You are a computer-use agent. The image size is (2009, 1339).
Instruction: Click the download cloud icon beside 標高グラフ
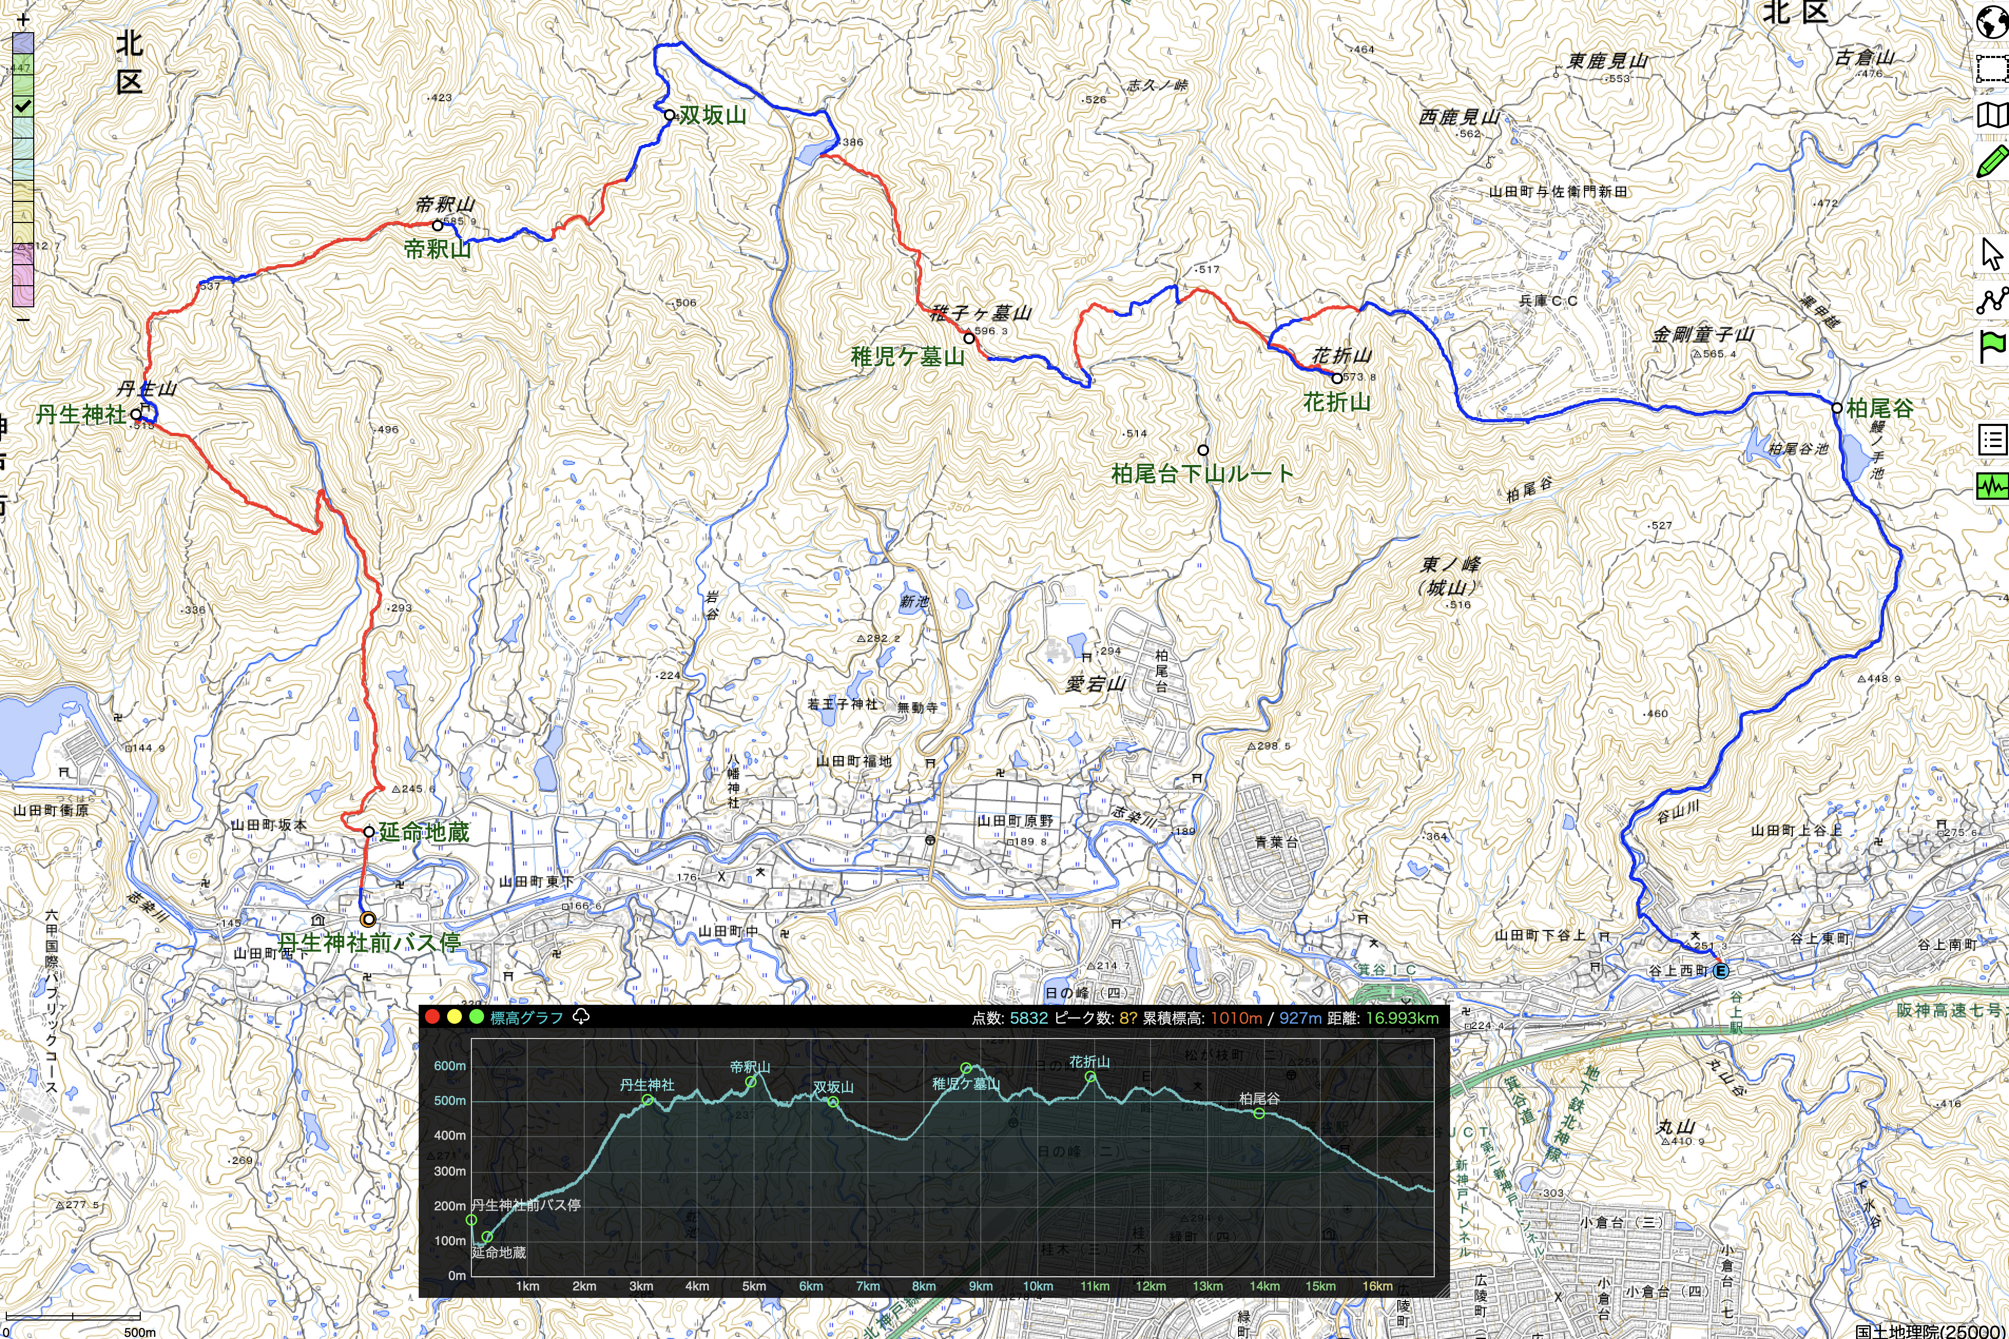[581, 1016]
